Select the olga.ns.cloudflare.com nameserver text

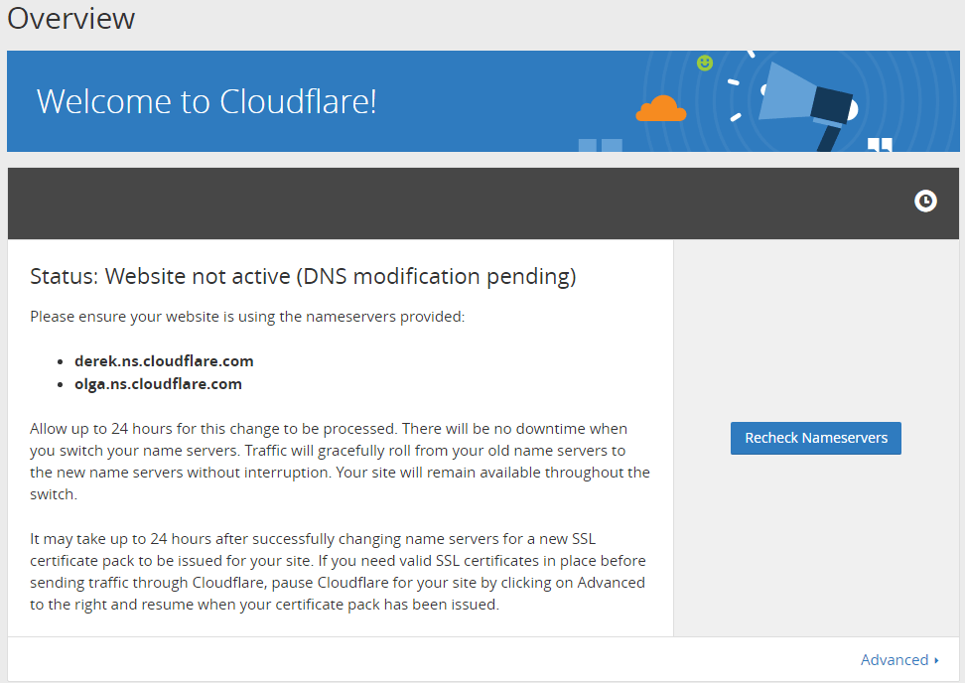[x=158, y=384]
